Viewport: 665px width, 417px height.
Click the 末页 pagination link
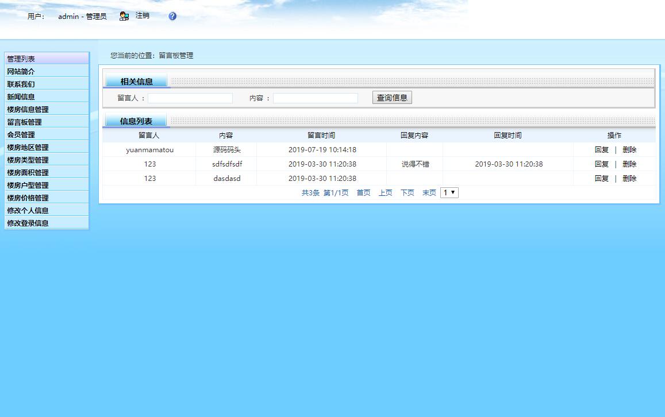[x=429, y=192]
